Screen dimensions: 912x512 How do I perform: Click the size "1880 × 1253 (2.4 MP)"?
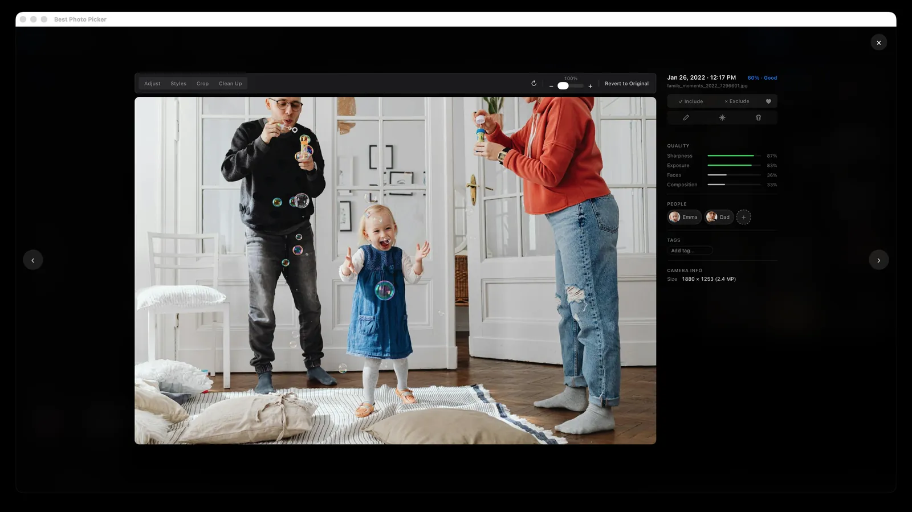[x=709, y=279]
